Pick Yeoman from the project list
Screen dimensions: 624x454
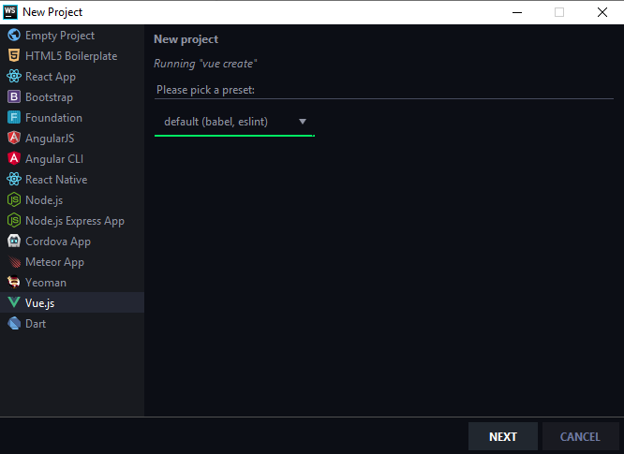72,283
